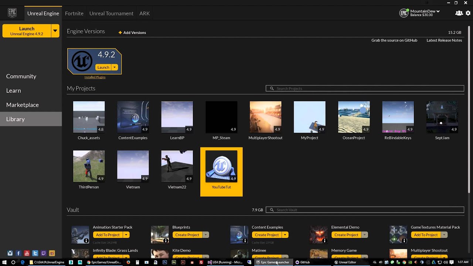Create project from Blueprints
This screenshot has width=473, height=266.
pos(187,235)
